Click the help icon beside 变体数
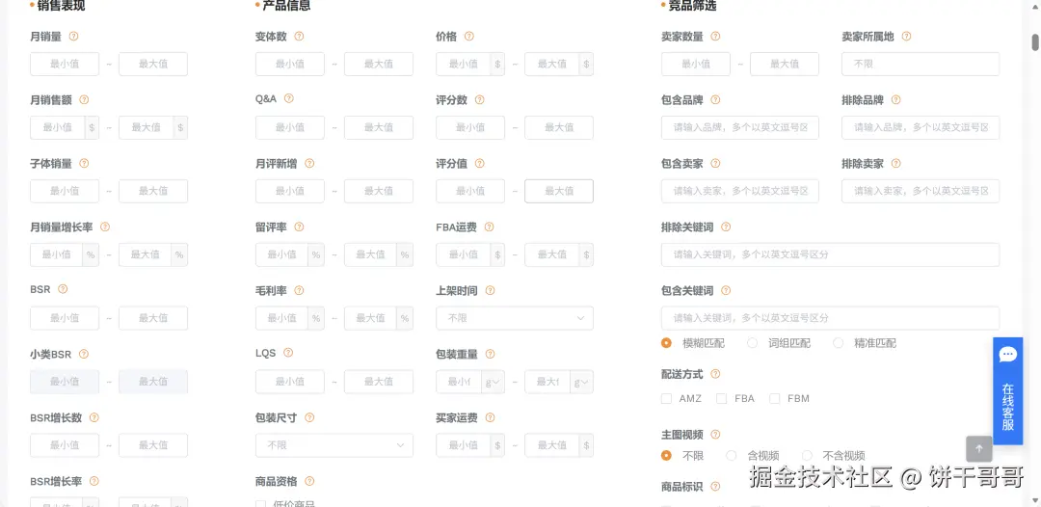The width and height of the screenshot is (1041, 507). [x=300, y=37]
